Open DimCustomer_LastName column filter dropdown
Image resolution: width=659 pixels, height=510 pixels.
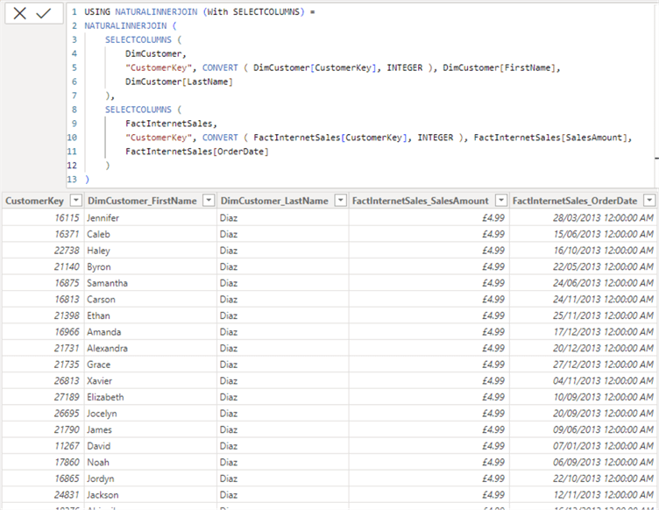[x=341, y=201]
